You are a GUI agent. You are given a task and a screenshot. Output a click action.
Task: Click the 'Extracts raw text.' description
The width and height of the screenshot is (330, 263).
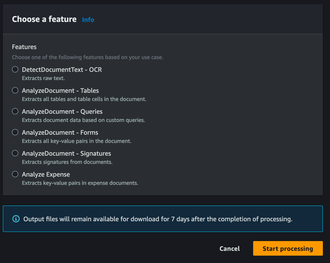coord(43,78)
